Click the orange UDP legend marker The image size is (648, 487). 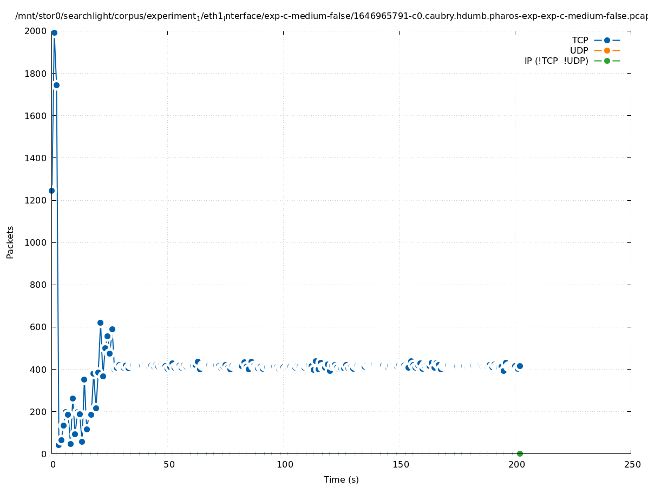point(607,50)
